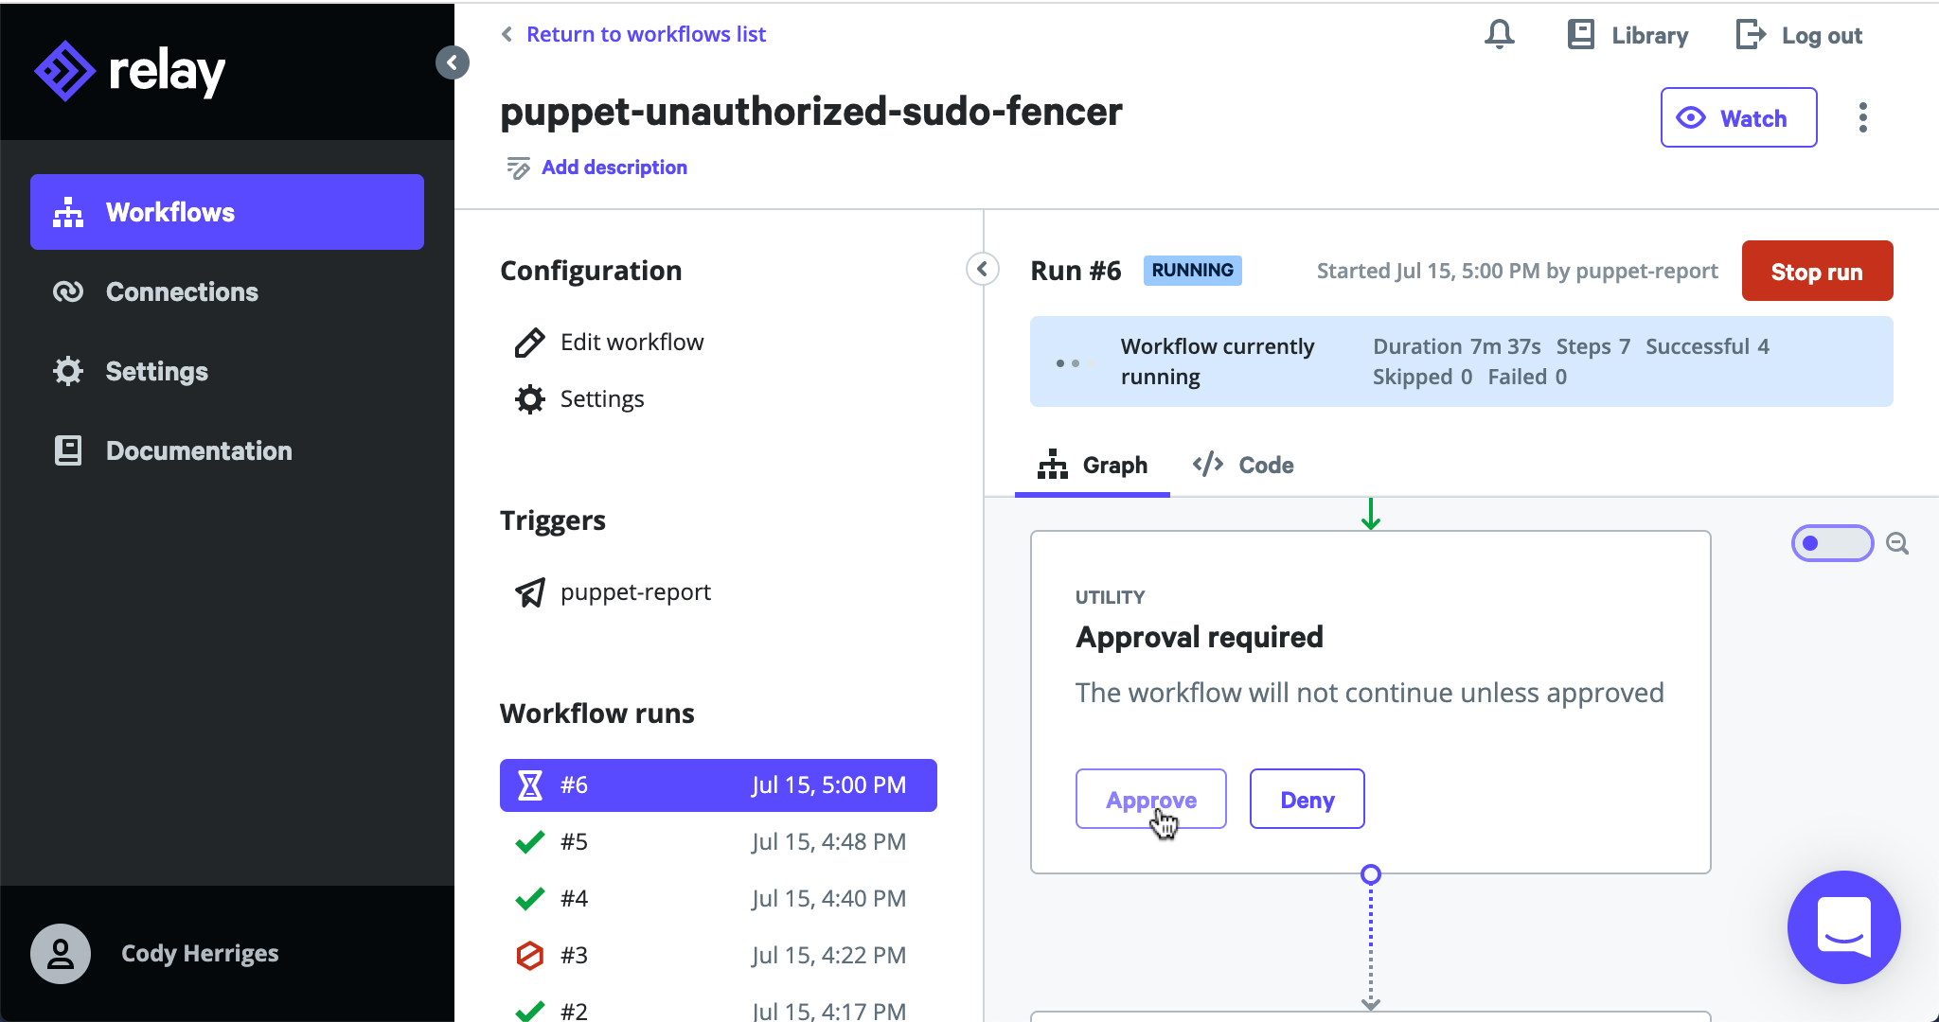Open the puppet-report trigger icon

tap(529, 592)
